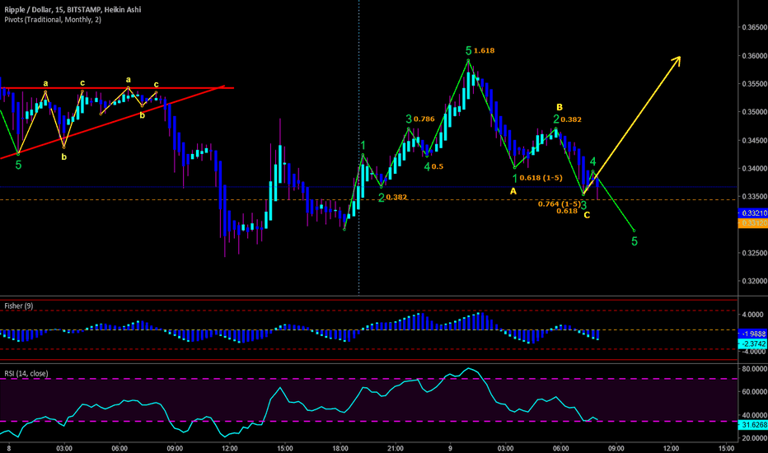Select the 0.786 Fibonacci label
Image resolution: width=768 pixels, height=453 pixels.
pyautogui.click(x=424, y=119)
